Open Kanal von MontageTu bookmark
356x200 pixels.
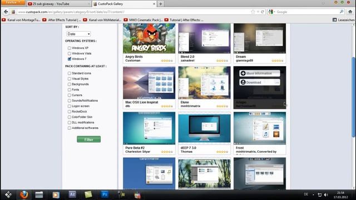21,20
